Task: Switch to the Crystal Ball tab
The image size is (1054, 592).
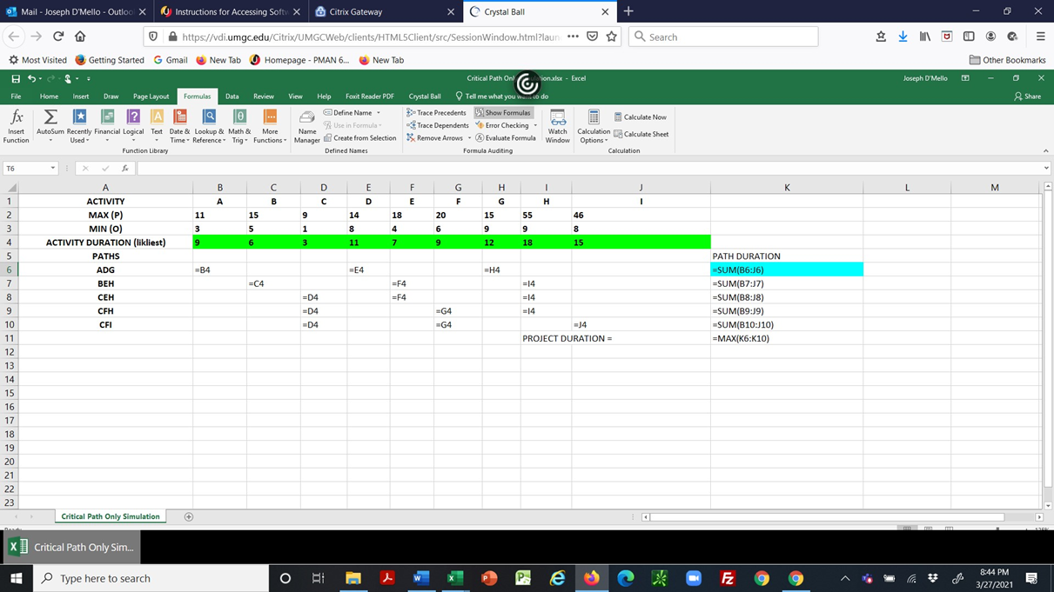Action: [x=425, y=96]
